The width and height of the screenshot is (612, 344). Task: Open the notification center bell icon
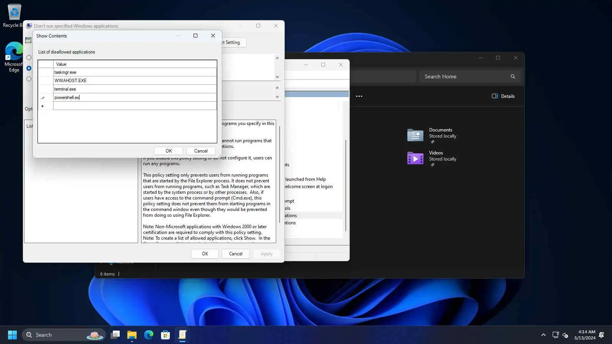point(602,335)
